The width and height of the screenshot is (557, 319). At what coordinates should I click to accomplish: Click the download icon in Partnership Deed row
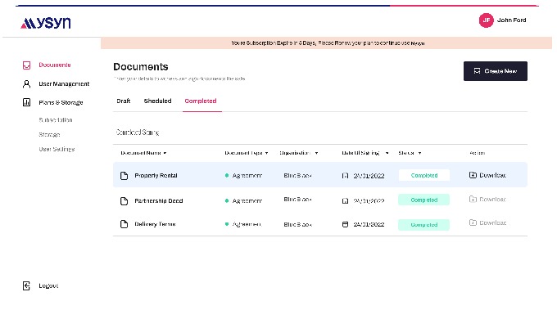(473, 199)
